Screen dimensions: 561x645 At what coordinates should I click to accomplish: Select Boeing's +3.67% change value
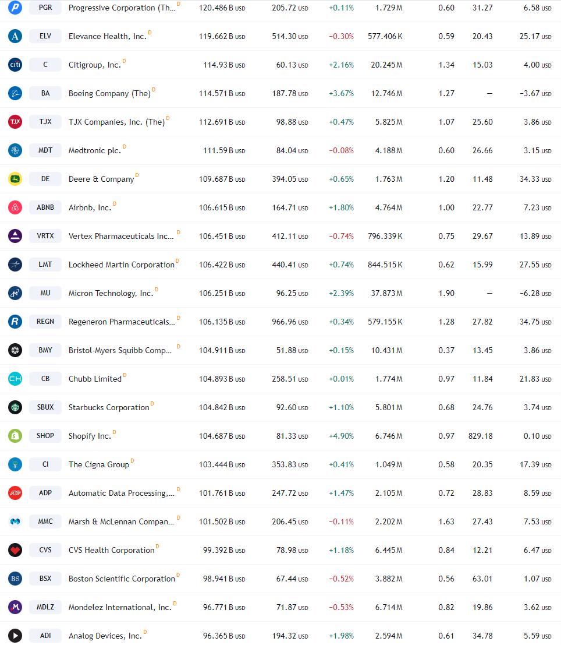[x=341, y=93]
